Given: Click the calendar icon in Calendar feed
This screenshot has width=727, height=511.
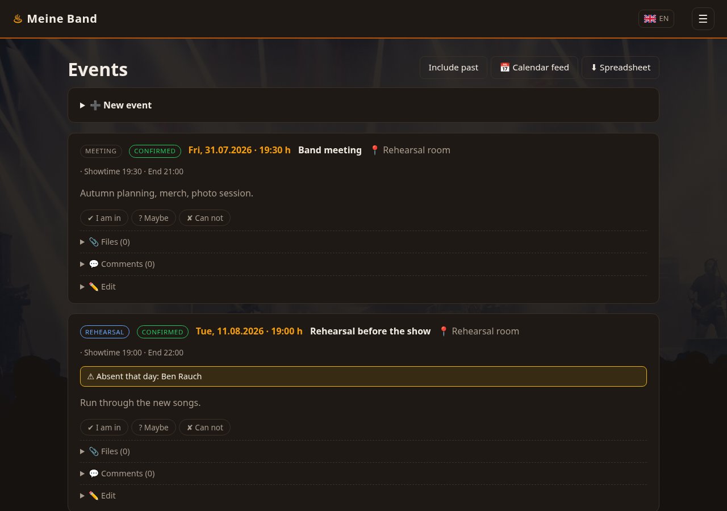Looking at the screenshot, I should point(504,68).
